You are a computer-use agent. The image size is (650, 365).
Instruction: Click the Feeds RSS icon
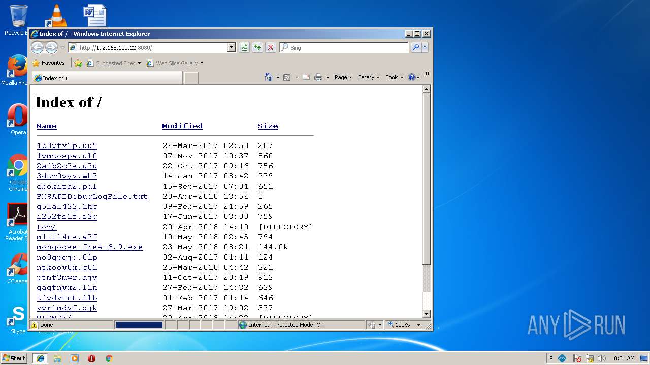click(x=287, y=77)
